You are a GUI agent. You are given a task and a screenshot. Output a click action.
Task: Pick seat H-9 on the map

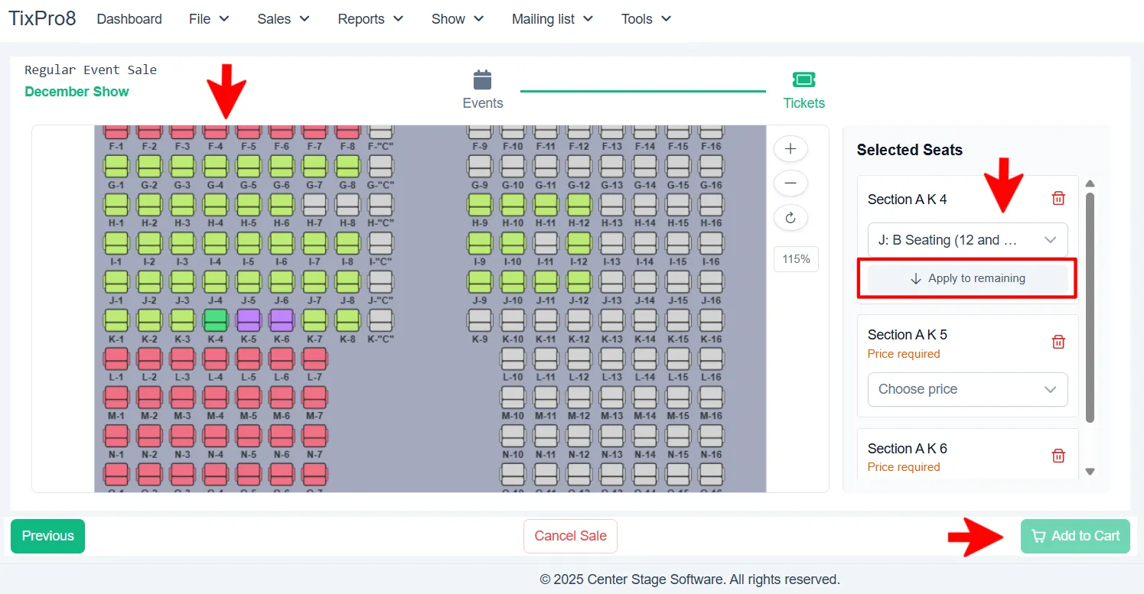[x=480, y=205]
